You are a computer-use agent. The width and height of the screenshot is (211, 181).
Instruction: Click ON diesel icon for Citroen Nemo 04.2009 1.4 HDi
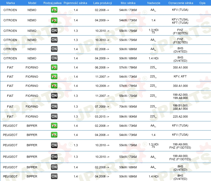[x=54, y=58]
